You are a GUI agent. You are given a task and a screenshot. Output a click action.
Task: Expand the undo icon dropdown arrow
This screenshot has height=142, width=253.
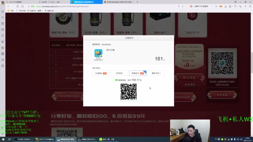pos(238,6)
